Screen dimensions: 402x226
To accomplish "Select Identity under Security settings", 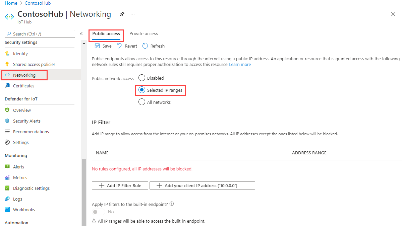I will [21, 54].
